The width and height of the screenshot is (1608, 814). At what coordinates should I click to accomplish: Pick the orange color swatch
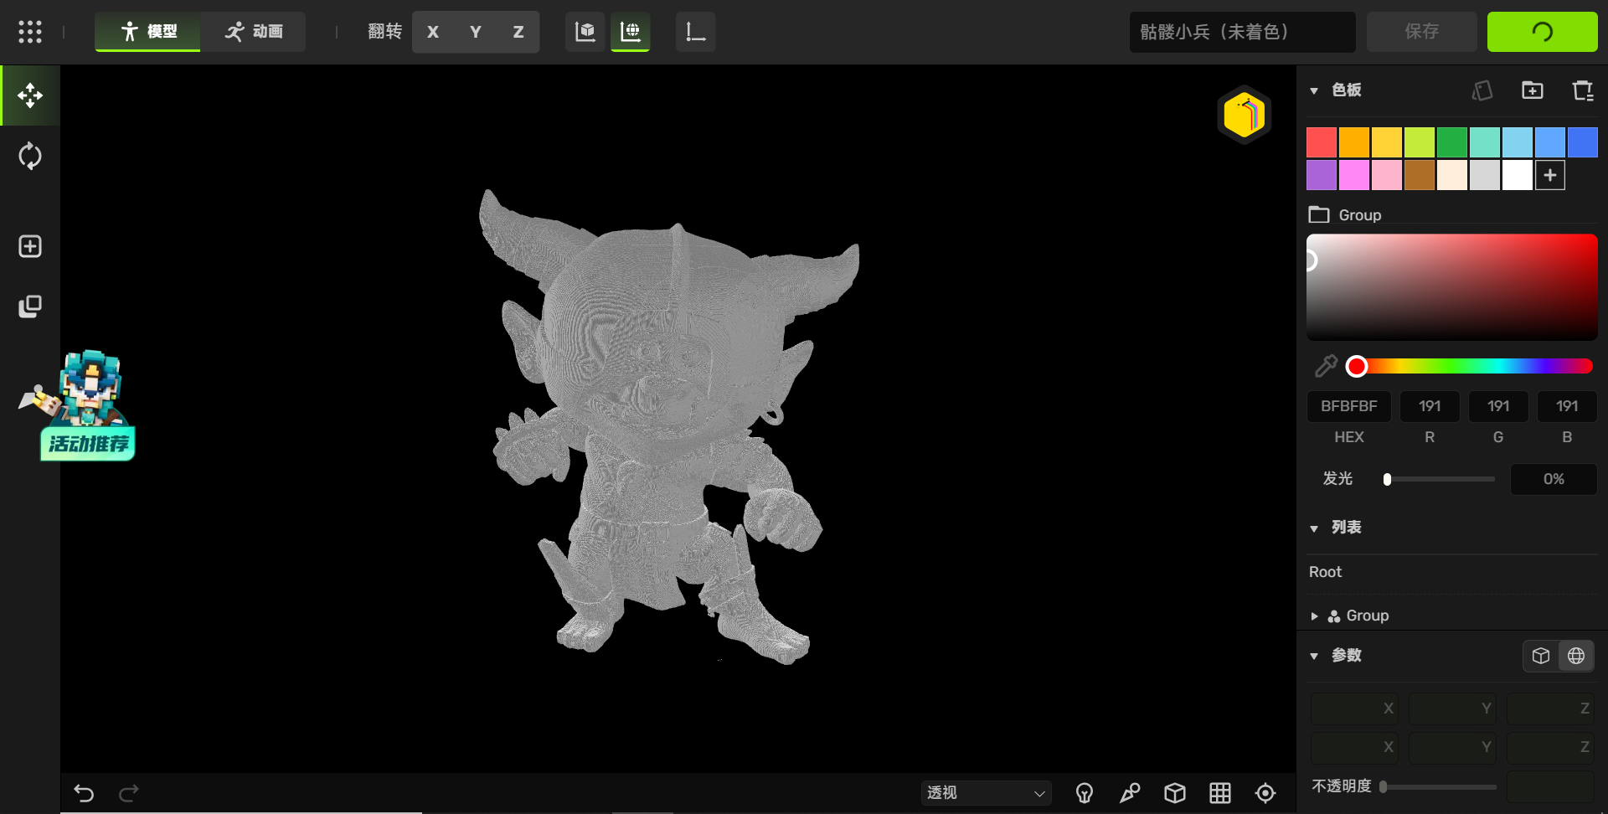click(x=1354, y=142)
